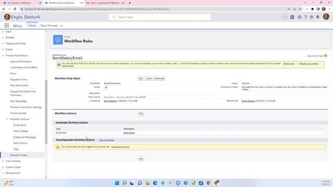
Task: Open the Object Manager tab
Action: point(49,25)
